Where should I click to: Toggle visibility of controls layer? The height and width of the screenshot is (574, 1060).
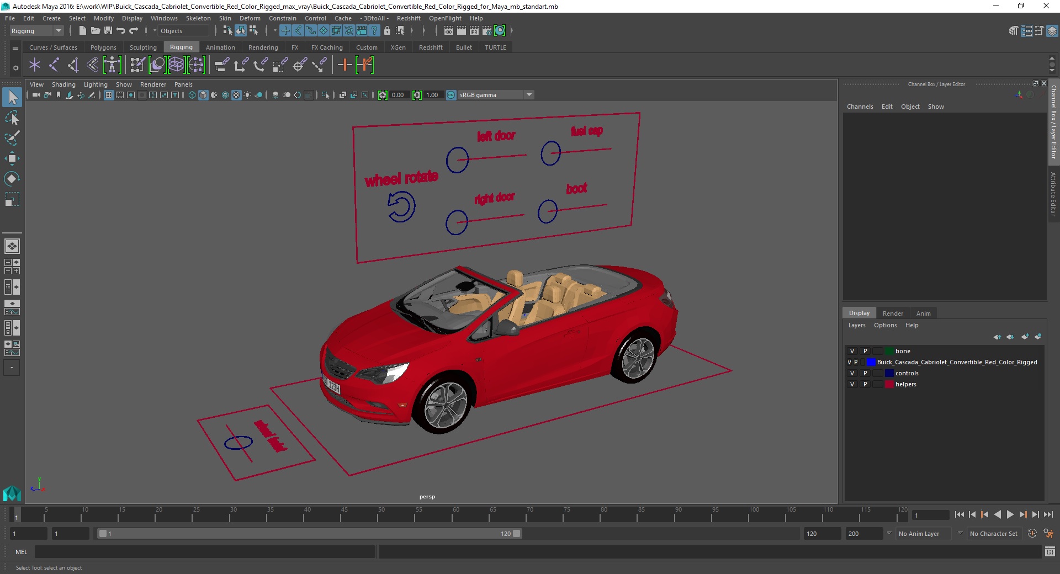[x=852, y=373]
